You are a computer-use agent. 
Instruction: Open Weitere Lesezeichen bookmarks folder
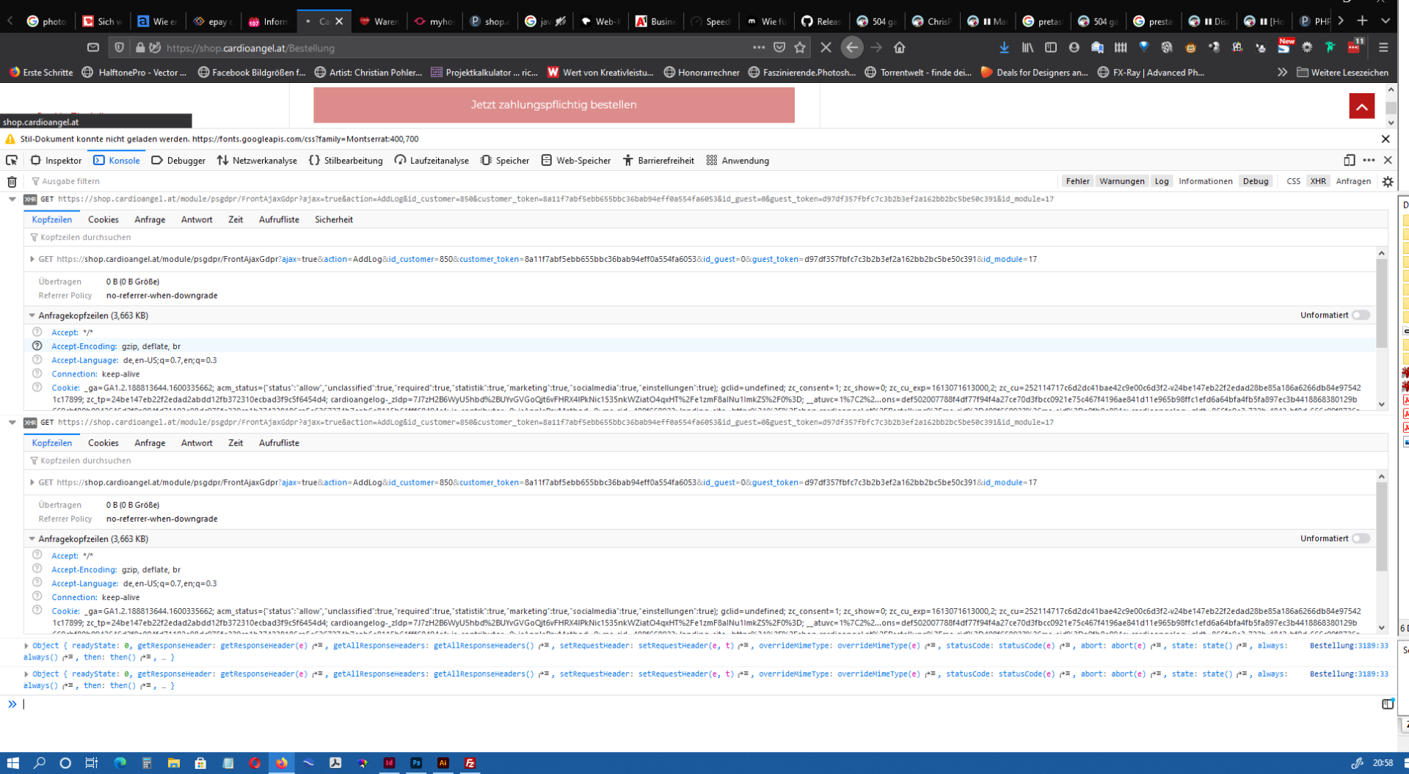[1343, 72]
